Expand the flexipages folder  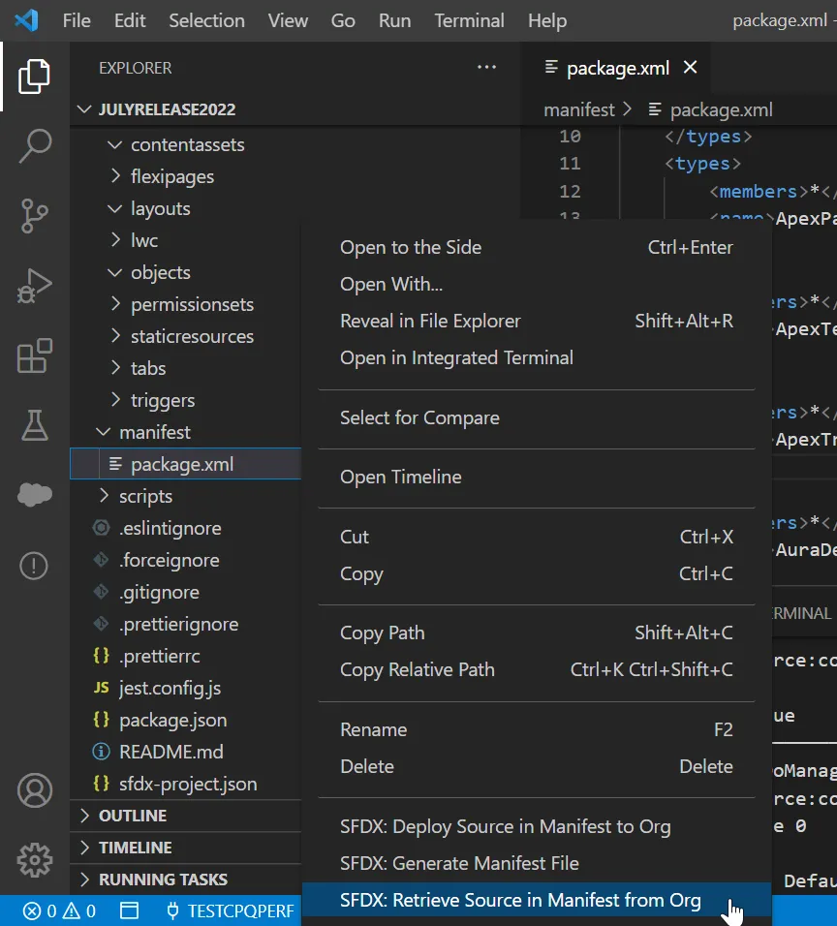pos(172,176)
